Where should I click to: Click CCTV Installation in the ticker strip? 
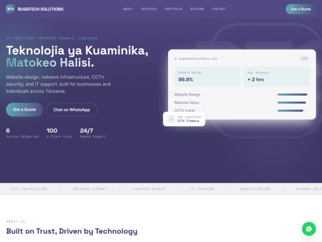29,189
